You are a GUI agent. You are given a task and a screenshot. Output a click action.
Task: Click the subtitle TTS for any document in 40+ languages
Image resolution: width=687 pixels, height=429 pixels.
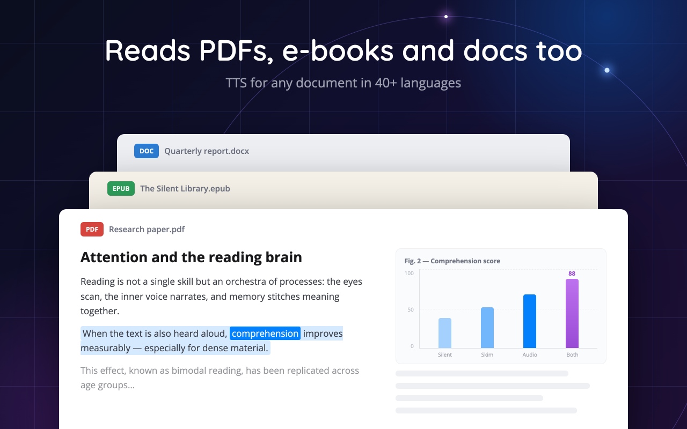343,83
